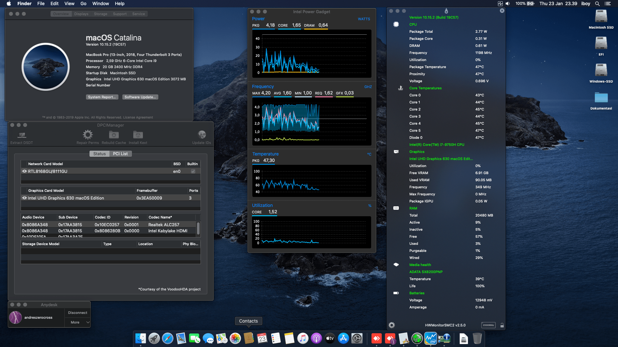The width and height of the screenshot is (618, 347).
Task: Open System Preferences from the Dock
Action: click(357, 338)
